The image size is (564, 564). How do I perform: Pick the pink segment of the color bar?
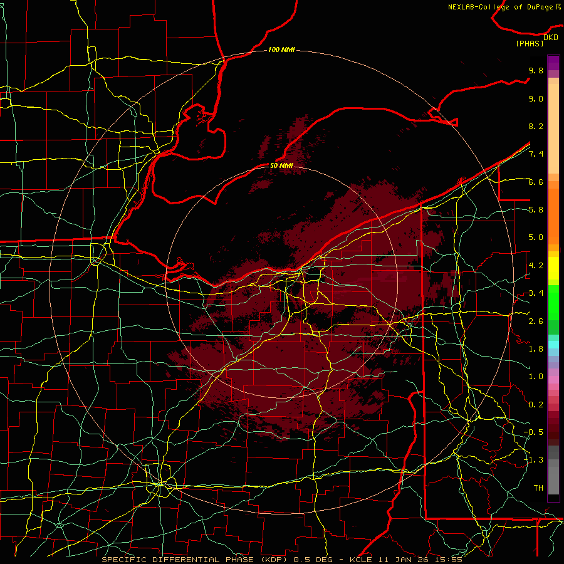(x=553, y=380)
